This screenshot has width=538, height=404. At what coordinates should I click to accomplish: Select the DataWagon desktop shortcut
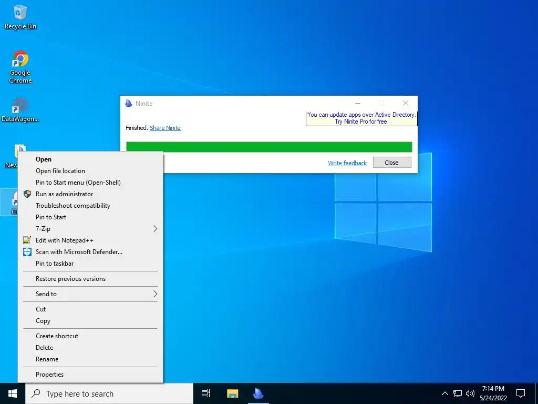[20, 109]
